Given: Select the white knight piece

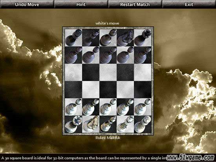Looking at the screenshot, I should click(x=91, y=124).
